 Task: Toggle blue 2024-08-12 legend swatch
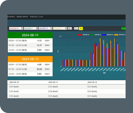point(104,35)
